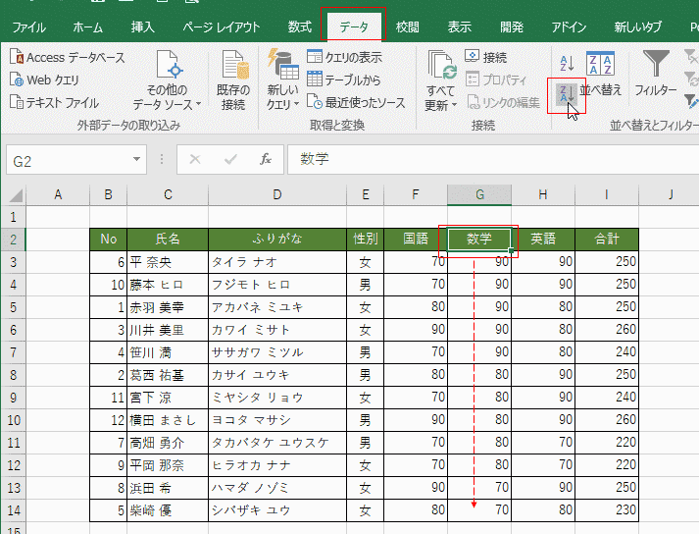Click the 性別 header cell
This screenshot has width=699, height=534.
365,240
